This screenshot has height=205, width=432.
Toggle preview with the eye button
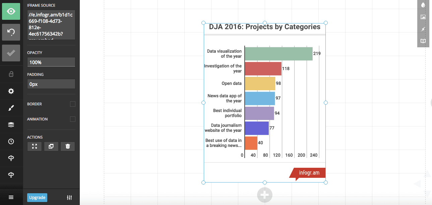point(11,11)
